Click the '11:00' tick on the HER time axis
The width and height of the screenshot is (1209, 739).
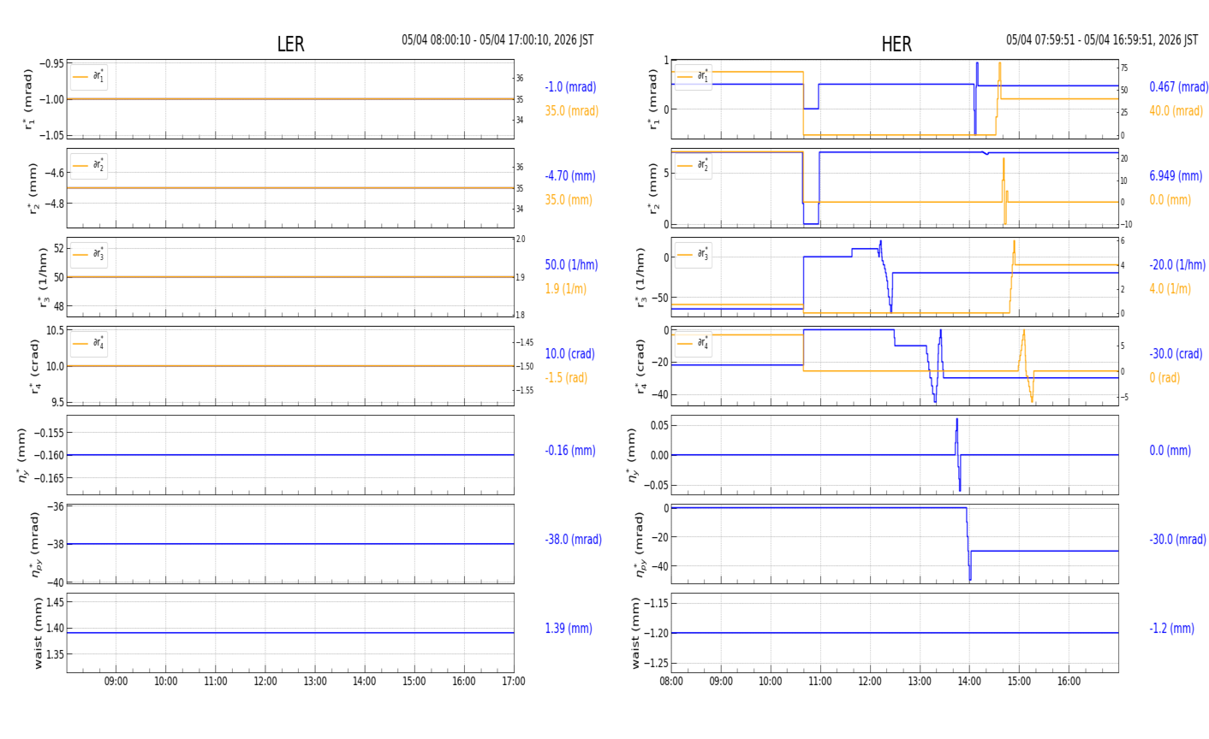coord(820,682)
